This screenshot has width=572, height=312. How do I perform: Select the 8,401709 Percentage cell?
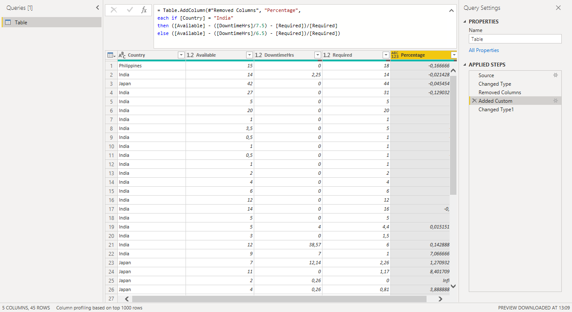(420, 272)
